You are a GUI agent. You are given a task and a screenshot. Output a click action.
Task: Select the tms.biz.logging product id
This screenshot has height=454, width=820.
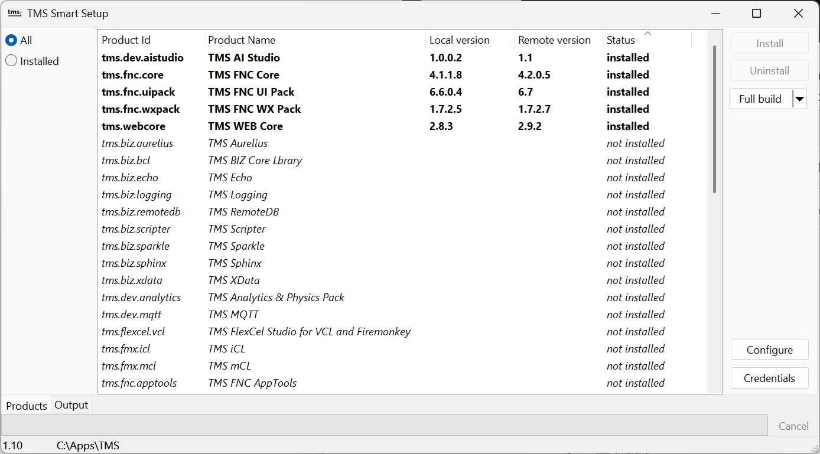click(136, 195)
